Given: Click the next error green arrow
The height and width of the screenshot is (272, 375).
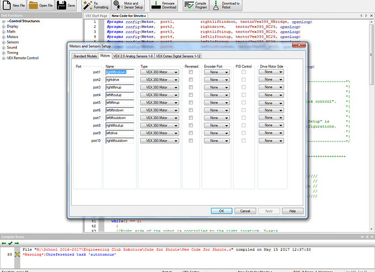Looking at the screenshot, I should pyautogui.click(x=16, y=243).
